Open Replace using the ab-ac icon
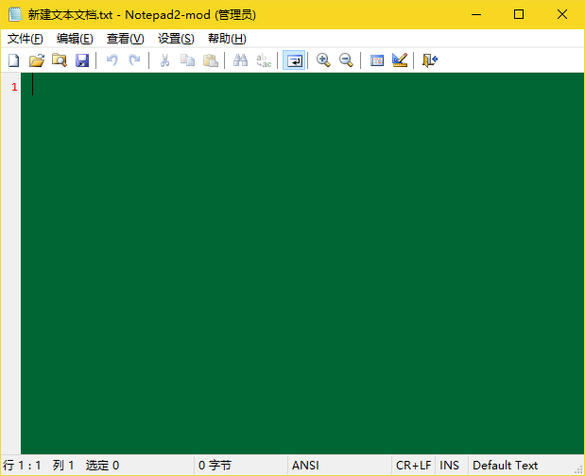The height and width of the screenshot is (476, 585). click(x=264, y=60)
